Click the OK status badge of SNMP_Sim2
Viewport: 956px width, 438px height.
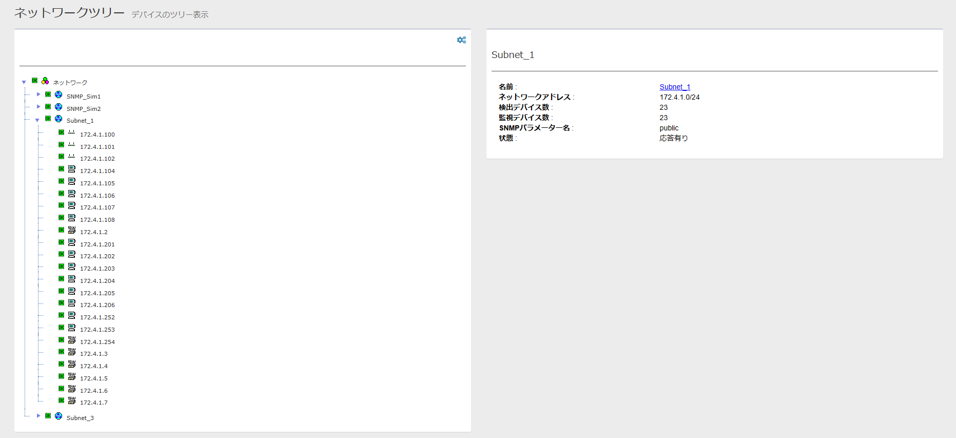[48, 107]
